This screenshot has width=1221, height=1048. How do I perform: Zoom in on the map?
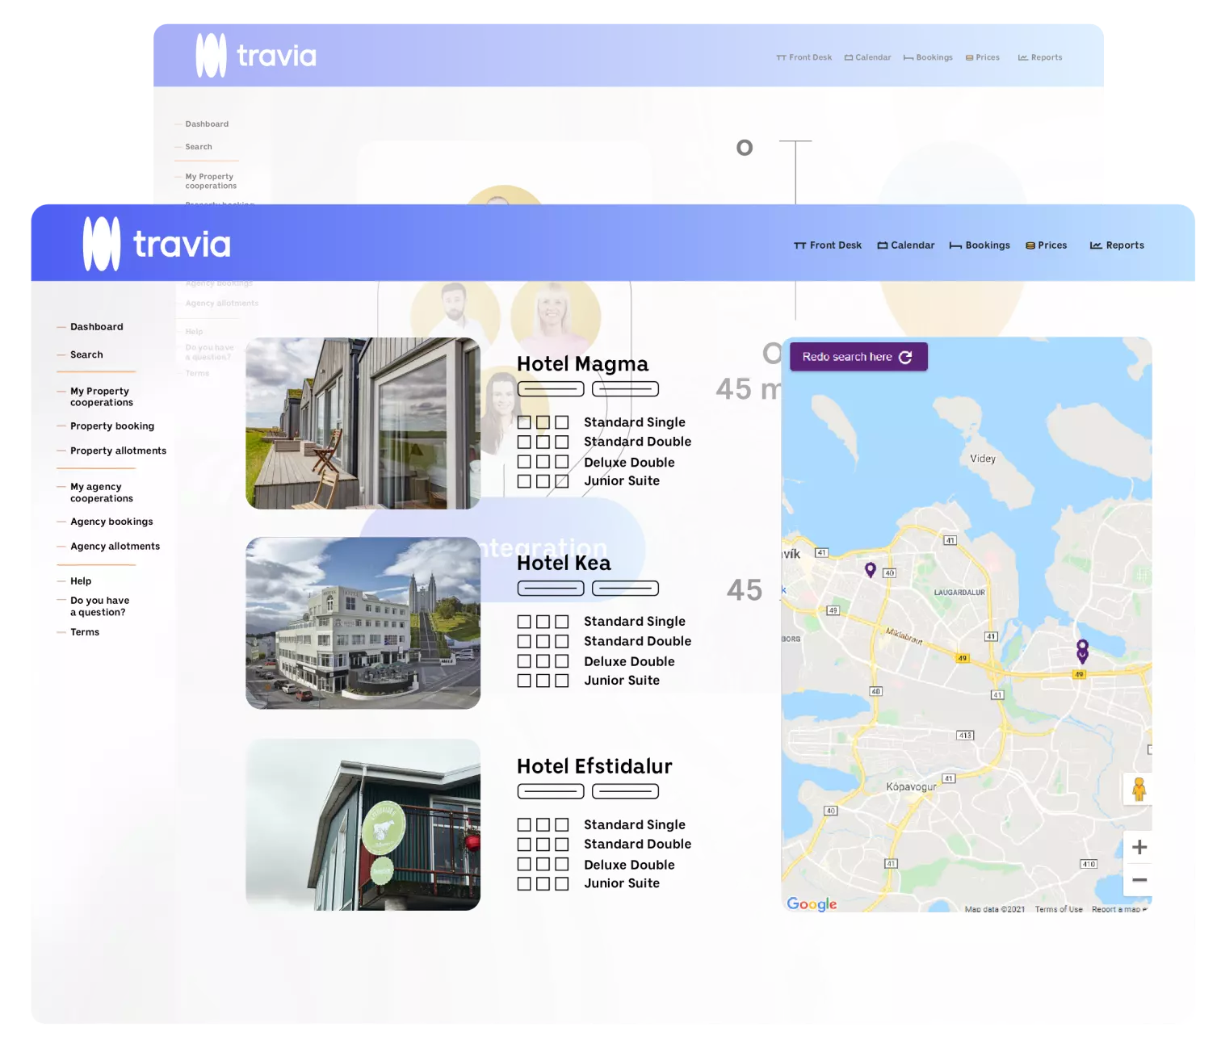point(1139,847)
